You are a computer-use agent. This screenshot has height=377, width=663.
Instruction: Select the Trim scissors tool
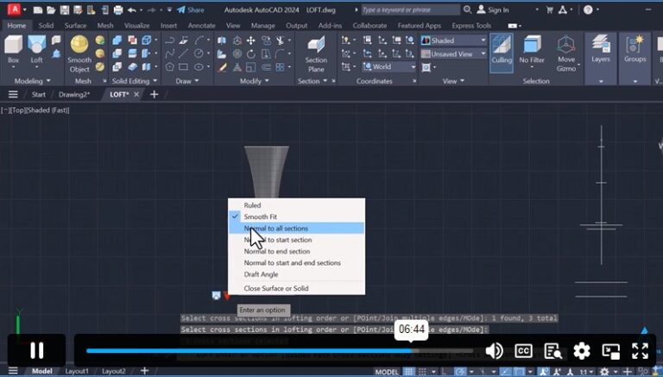[x=280, y=41]
